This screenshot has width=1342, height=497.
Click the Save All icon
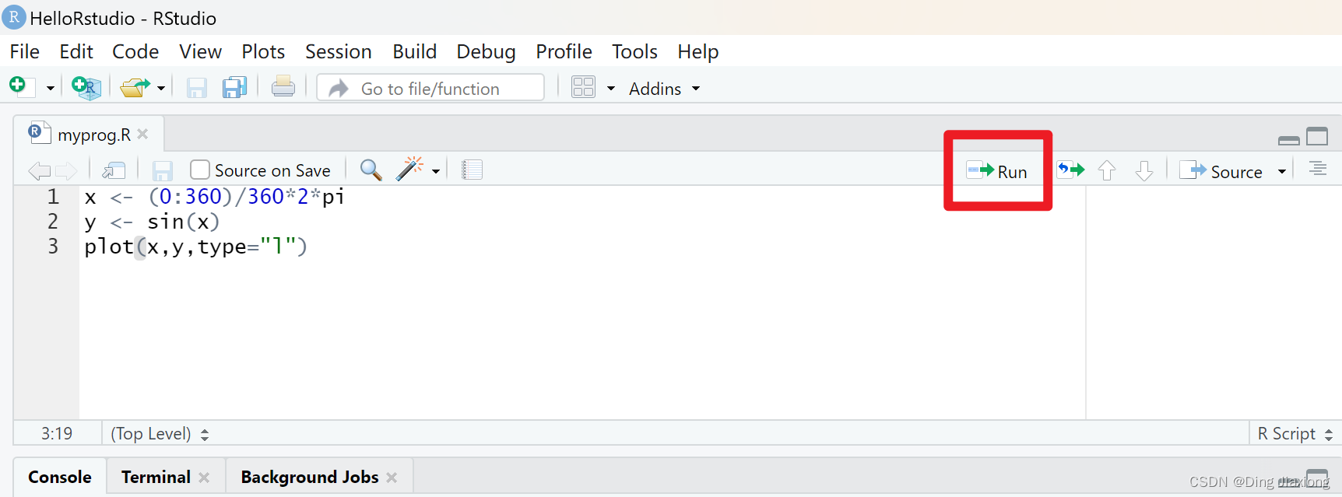[x=234, y=87]
